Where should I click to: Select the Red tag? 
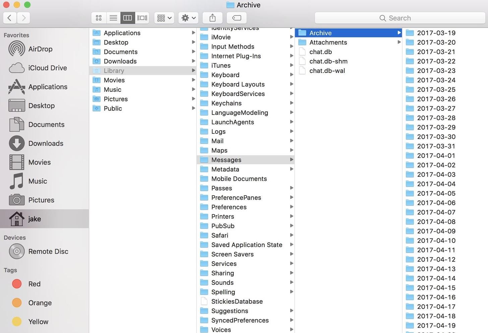coord(34,284)
